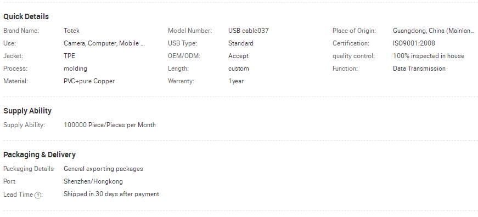Click the Lead Time help question-mark icon
This screenshot has height=217, width=478.
click(37, 196)
